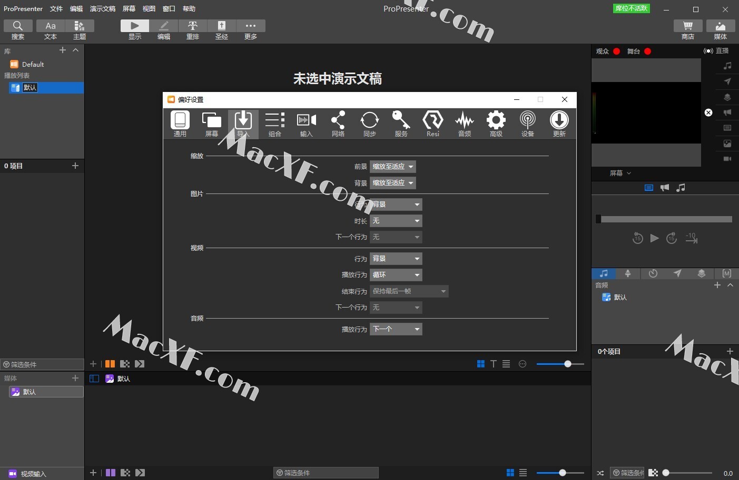
Task: Expand the 屏幕 preview dropdown
Action: [x=620, y=173]
